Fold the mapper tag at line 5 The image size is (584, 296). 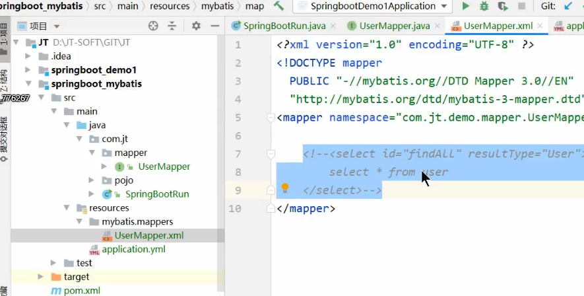pos(271,118)
